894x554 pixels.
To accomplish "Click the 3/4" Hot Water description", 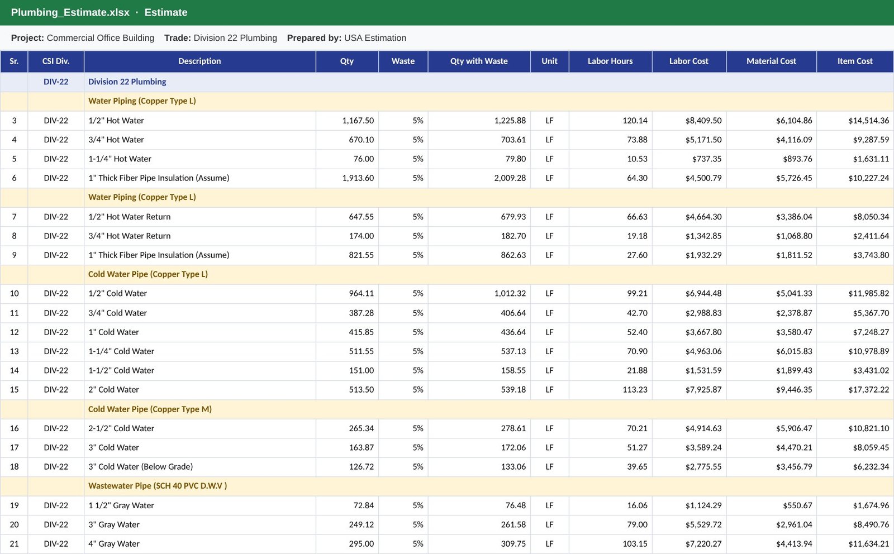I will [x=199, y=140].
